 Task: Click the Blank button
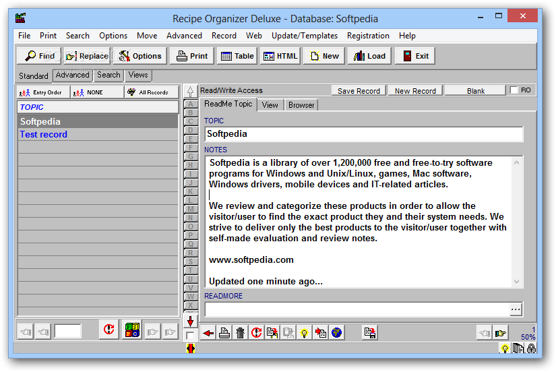(x=476, y=91)
